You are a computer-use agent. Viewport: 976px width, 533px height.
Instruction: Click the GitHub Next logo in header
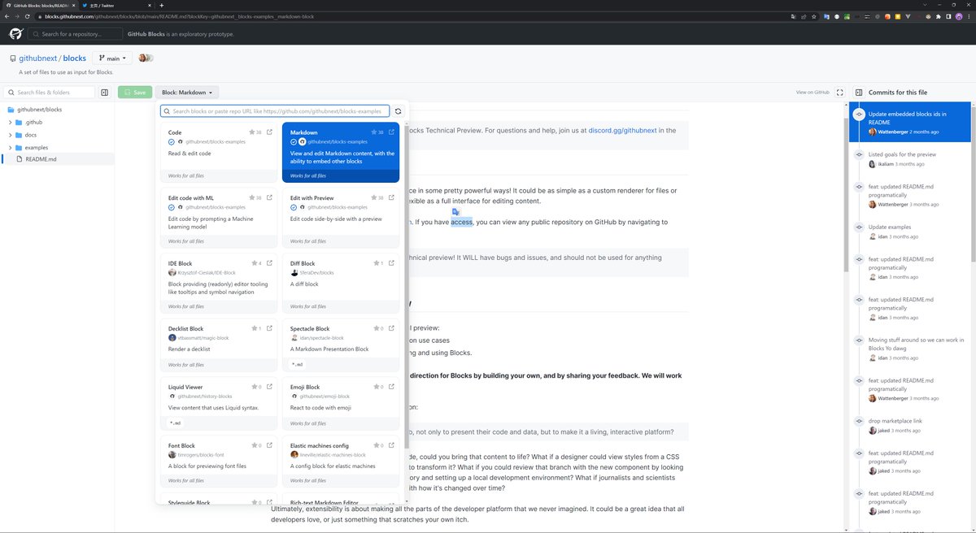[x=15, y=33]
